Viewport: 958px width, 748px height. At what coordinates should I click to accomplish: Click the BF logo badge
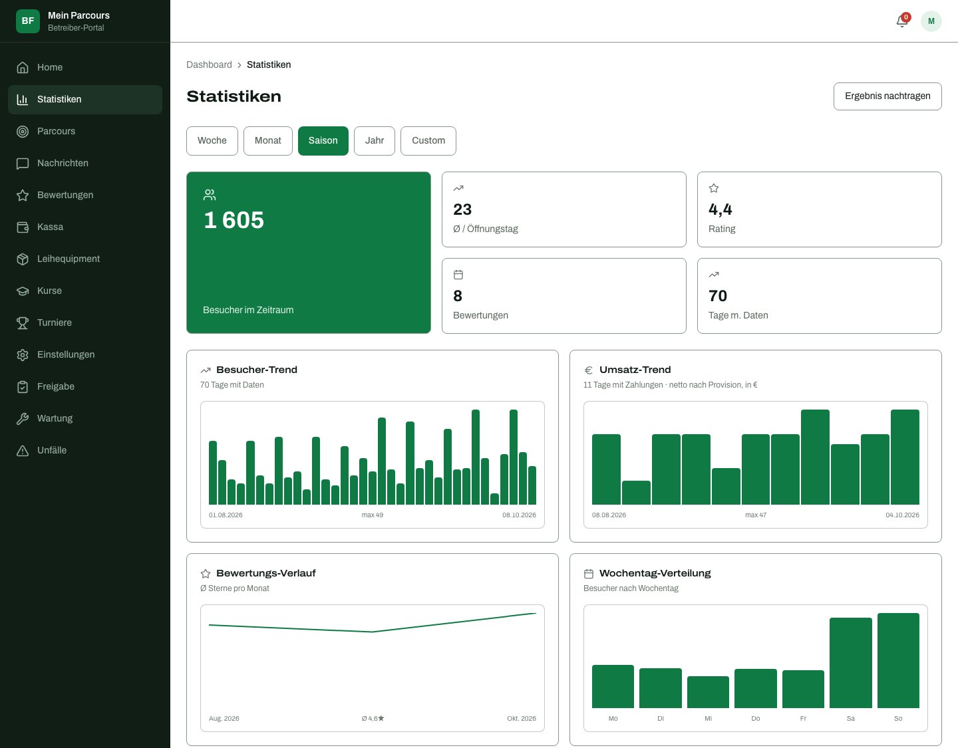[x=28, y=21]
